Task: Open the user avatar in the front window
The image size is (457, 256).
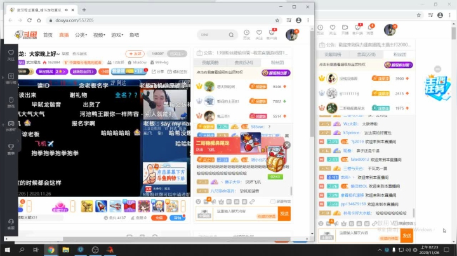Action: (291, 35)
